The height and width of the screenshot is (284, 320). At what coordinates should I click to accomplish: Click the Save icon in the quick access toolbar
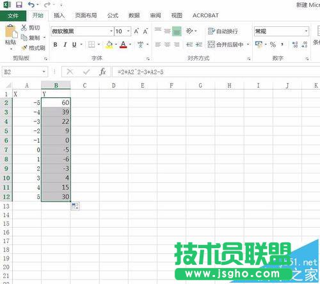pyautogui.click(x=19, y=4)
